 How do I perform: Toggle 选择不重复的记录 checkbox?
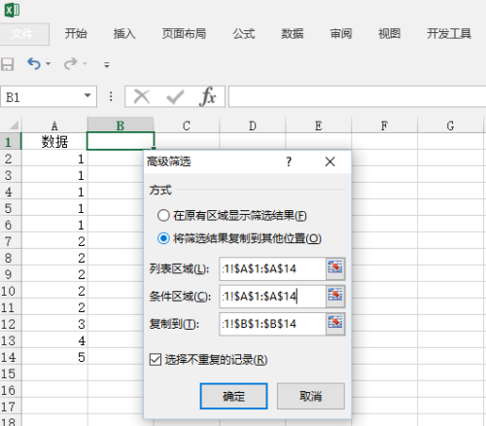click(x=156, y=360)
